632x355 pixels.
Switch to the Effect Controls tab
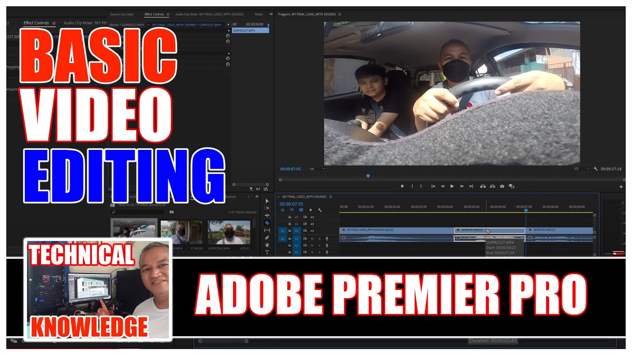(x=154, y=14)
